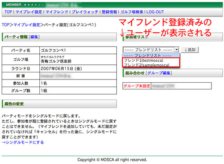Open the グループ編集 link
This screenshot has width=224, height=164.
(x=159, y=73)
